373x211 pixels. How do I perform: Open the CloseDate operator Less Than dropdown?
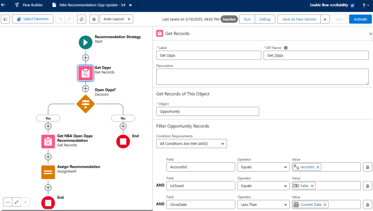coord(263,204)
